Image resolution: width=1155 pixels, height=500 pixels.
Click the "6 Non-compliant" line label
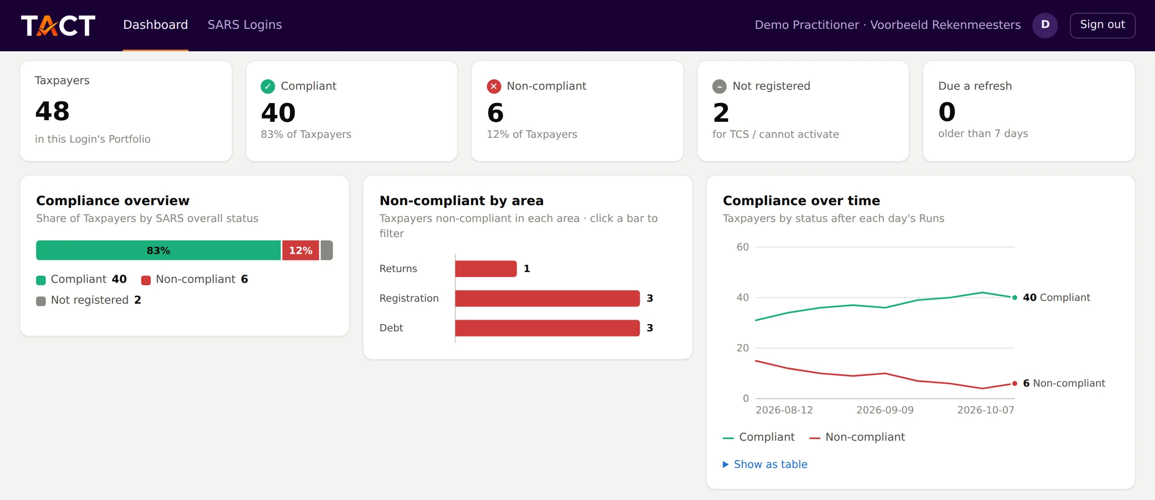coord(1064,384)
